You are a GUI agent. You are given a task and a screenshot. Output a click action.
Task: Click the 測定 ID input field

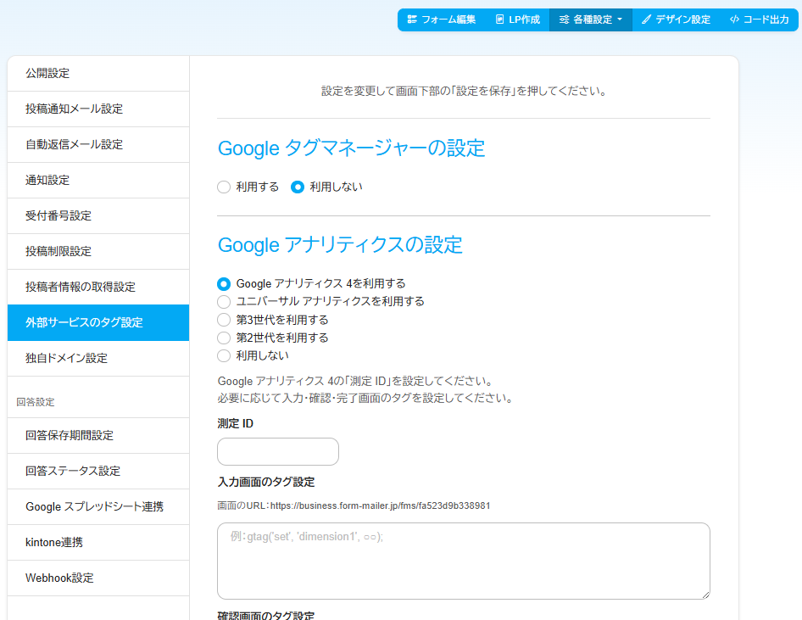click(x=278, y=452)
